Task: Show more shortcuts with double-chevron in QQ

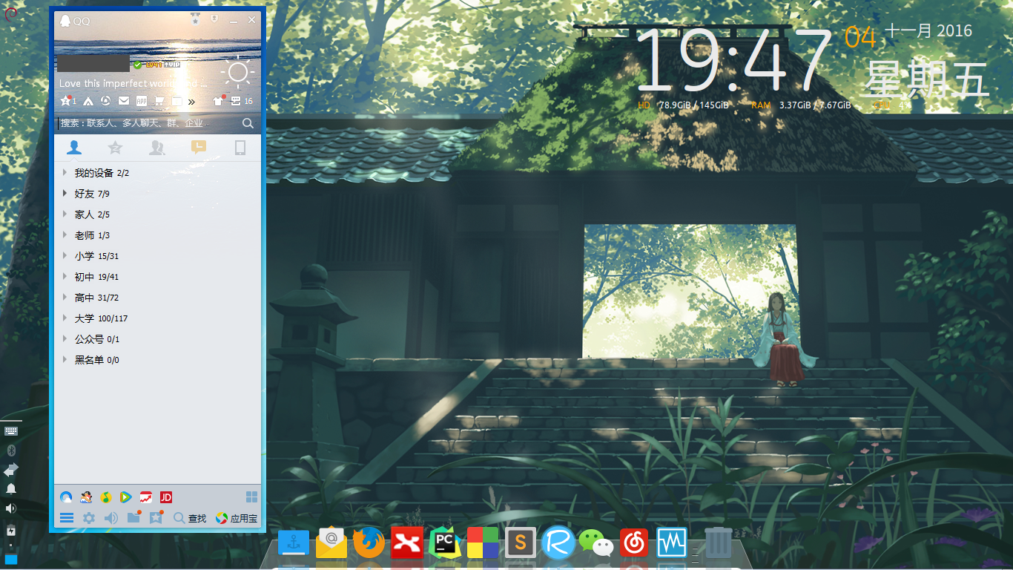Action: coord(191,102)
